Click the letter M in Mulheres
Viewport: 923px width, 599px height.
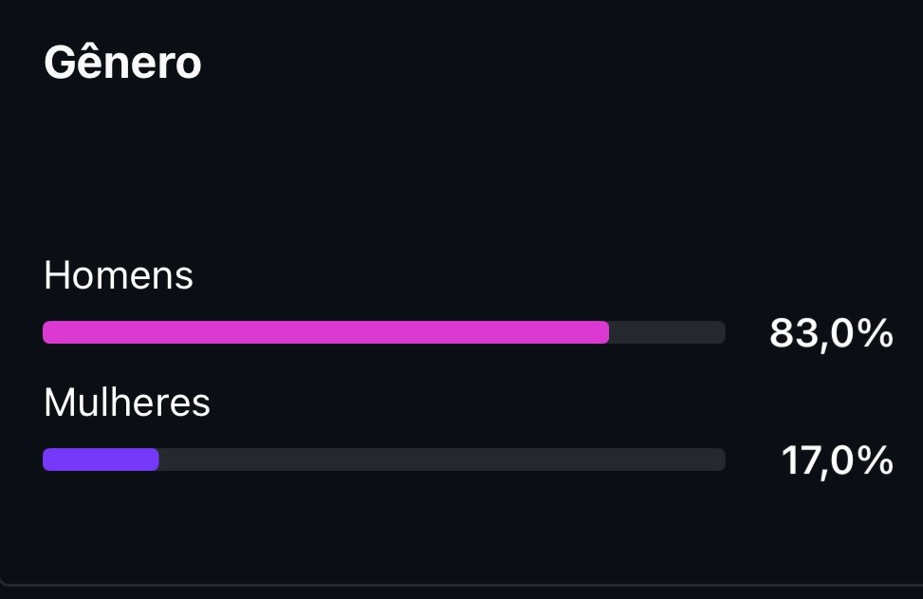coord(59,403)
